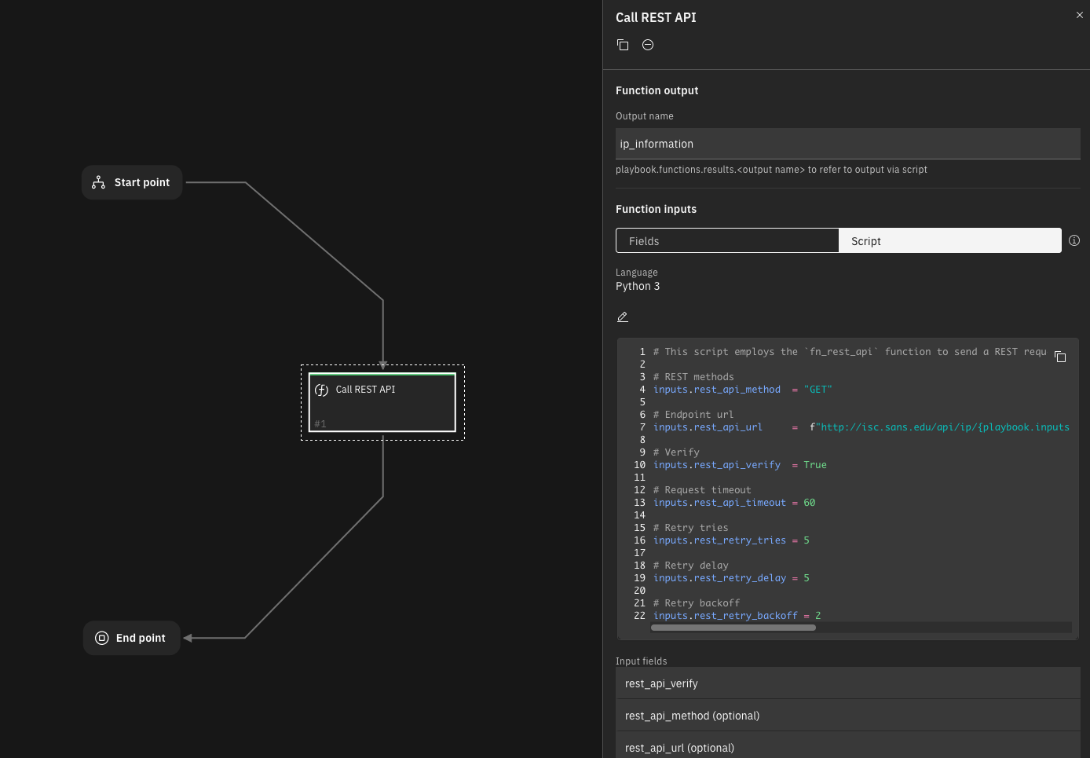The height and width of the screenshot is (758, 1090).
Task: Click the End point stop icon
Action: 102,638
